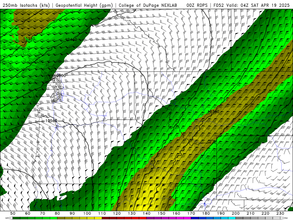Click the "Geopotential Height (gpm)" header text
This screenshot has height=220, width=293.
84,5
